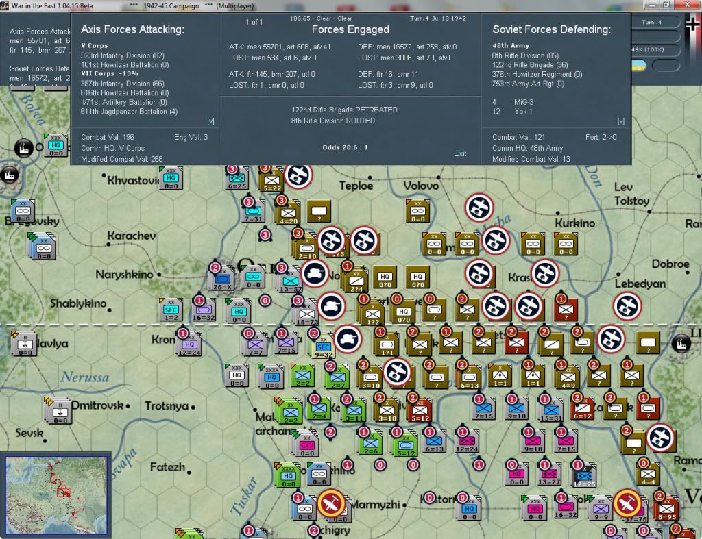702x539 pixels.
Task: Click the Teploe town label
Action: [x=356, y=185]
